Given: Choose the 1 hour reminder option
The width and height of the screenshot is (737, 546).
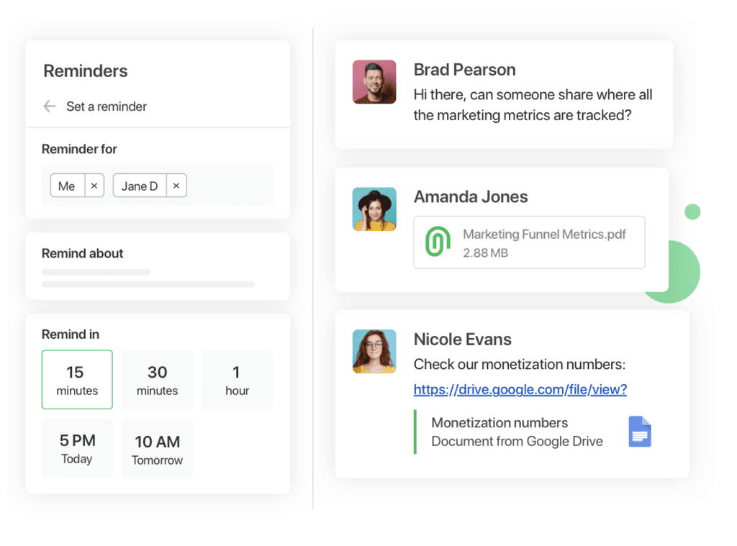Looking at the screenshot, I should pos(237,379).
